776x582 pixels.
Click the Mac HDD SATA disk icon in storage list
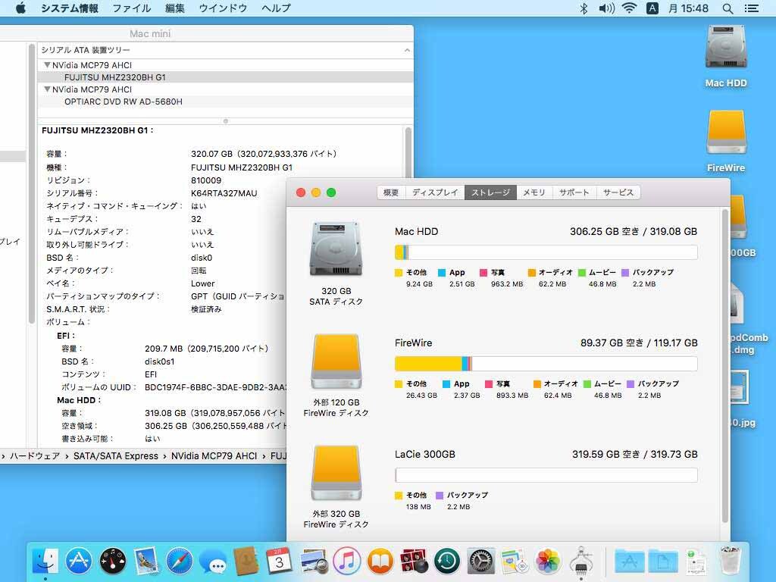tap(336, 249)
